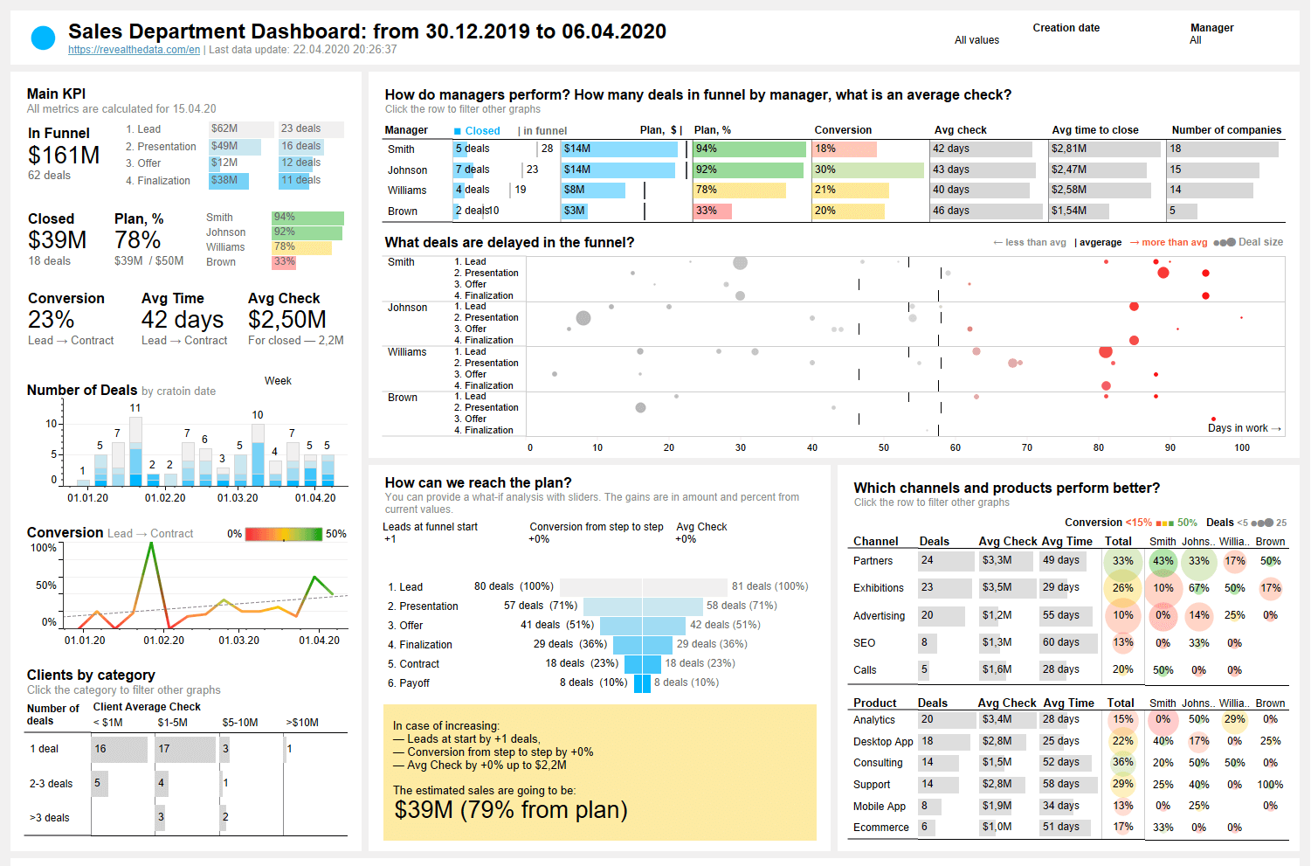Screen dimensions: 1311x866
Task: Select the SEO channel row
Action: (1068, 643)
